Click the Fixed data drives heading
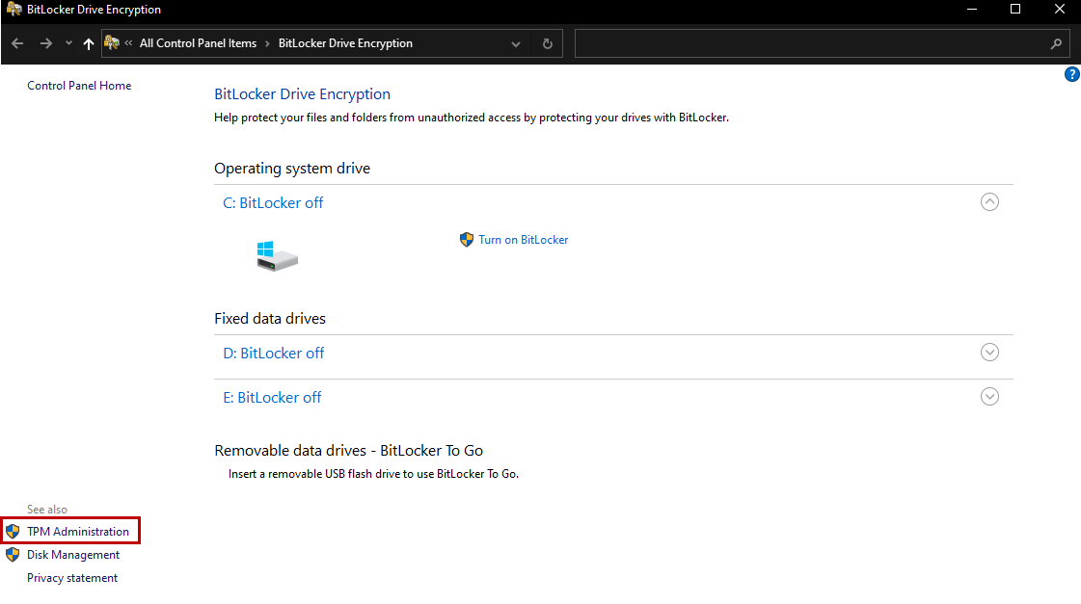The image size is (1081, 604). [x=270, y=319]
